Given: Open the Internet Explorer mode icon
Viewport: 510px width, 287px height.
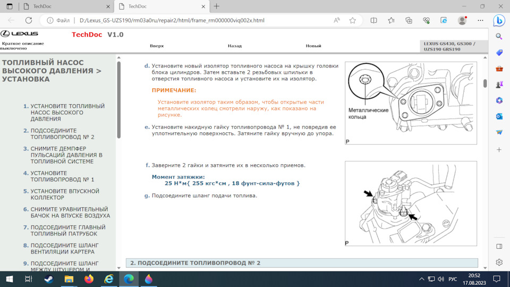Looking at the screenshot, I should tap(444, 20).
